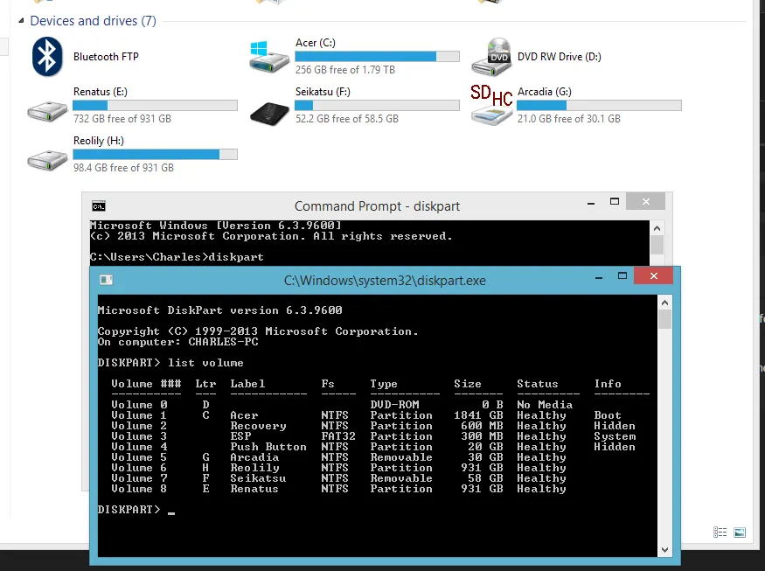The height and width of the screenshot is (571, 765).
Task: Click the Arcadia (G:) drive label
Action: click(x=545, y=92)
